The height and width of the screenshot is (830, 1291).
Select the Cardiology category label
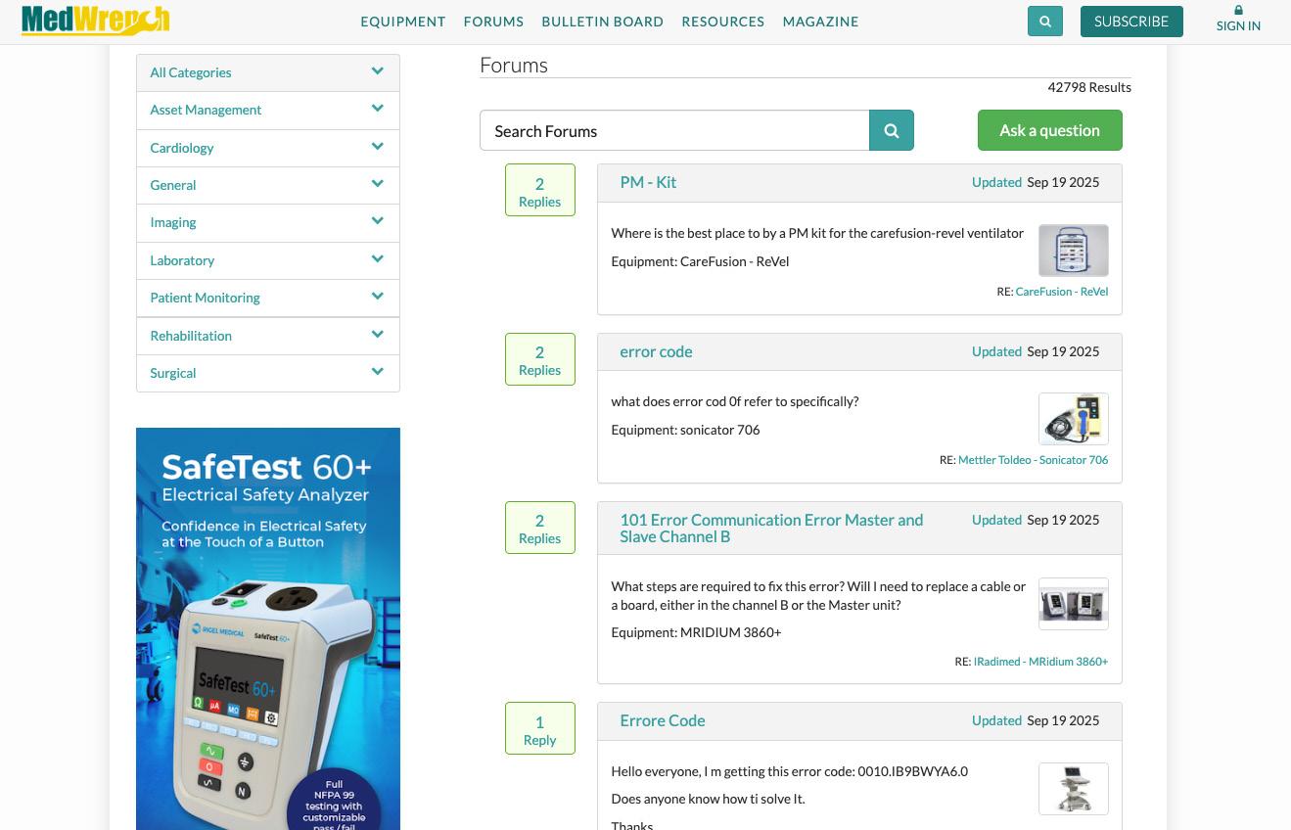182,148
